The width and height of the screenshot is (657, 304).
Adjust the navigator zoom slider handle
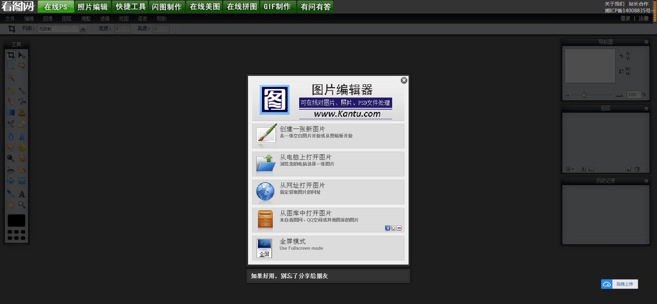584,95
